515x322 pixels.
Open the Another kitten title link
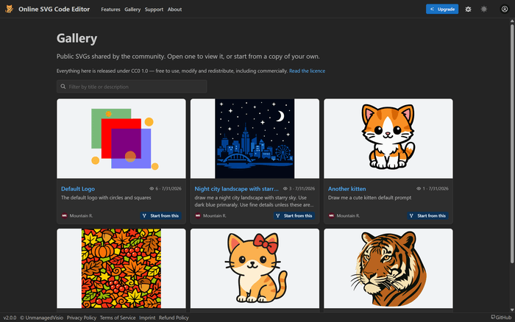point(347,189)
